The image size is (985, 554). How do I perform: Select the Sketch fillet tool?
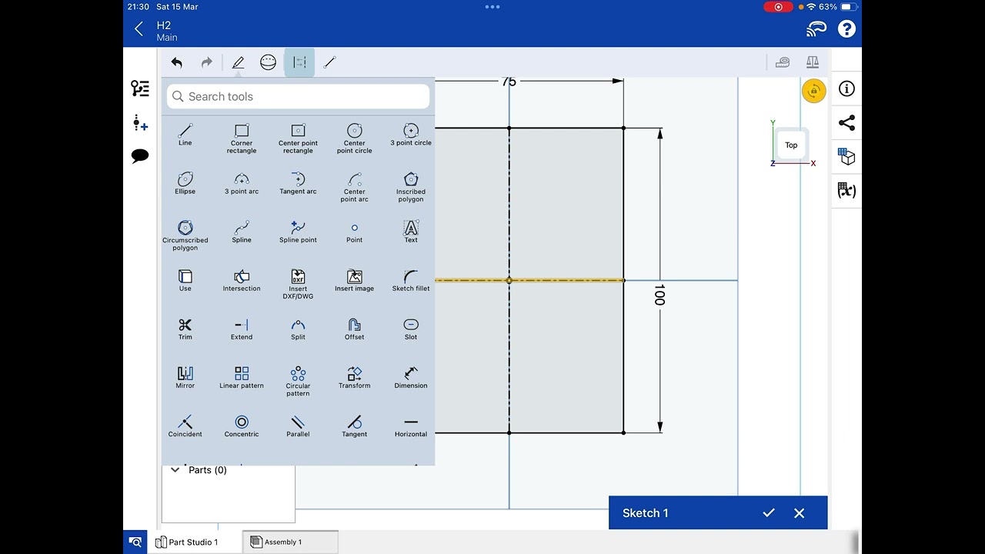[411, 280]
